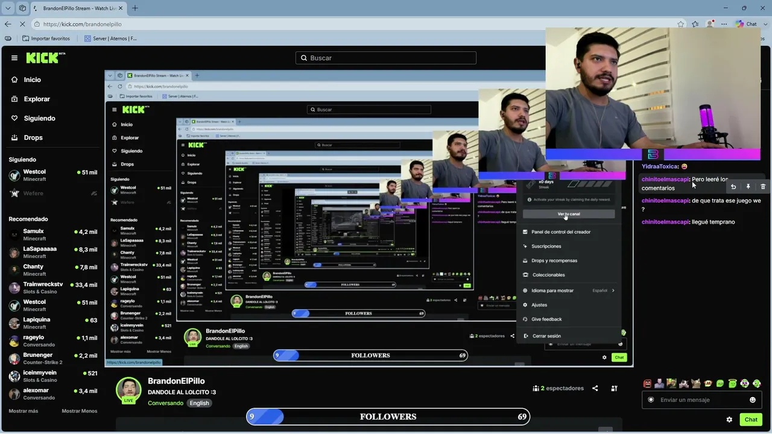Pin the Pero leeré los comentarios chat message
772x434 pixels.
point(748,187)
